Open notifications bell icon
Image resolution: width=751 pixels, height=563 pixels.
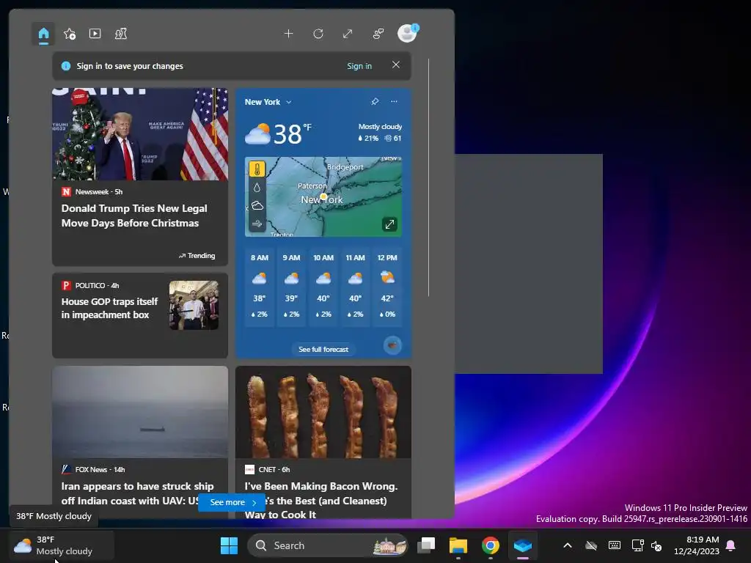[731, 545]
